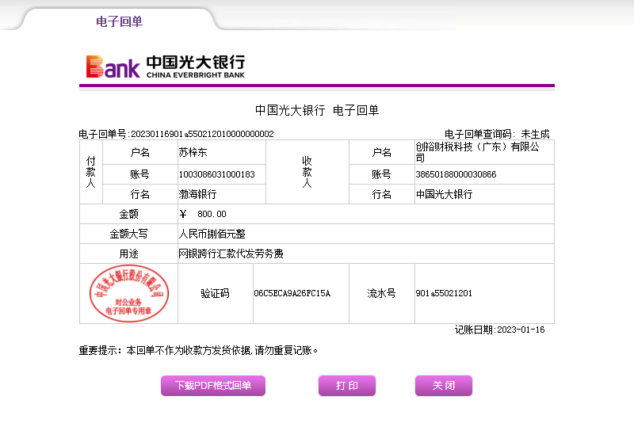Screen dimensions: 634x423
Task: Click the payer account 1003086031000183
Action: (216, 174)
